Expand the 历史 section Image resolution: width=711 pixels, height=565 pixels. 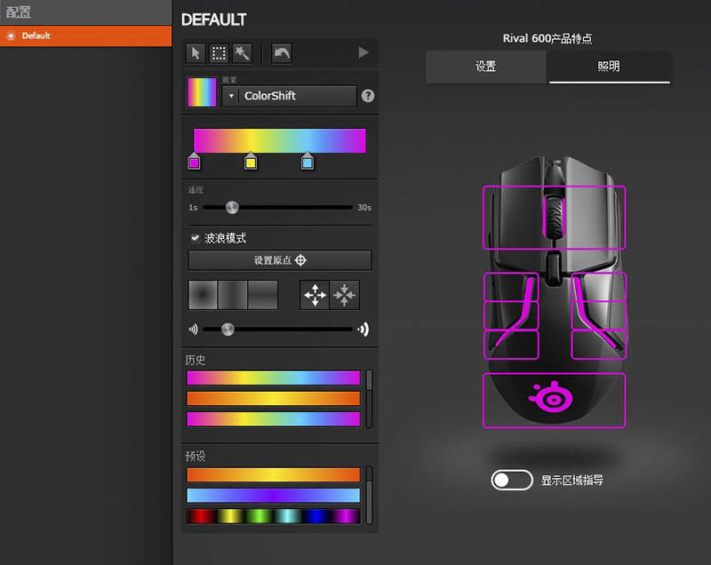tap(196, 361)
